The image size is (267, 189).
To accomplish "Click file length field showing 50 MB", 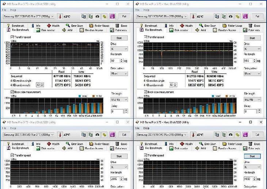I will 115,61.
